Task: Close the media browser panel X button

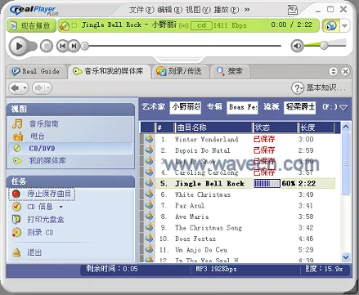Action: (345, 71)
